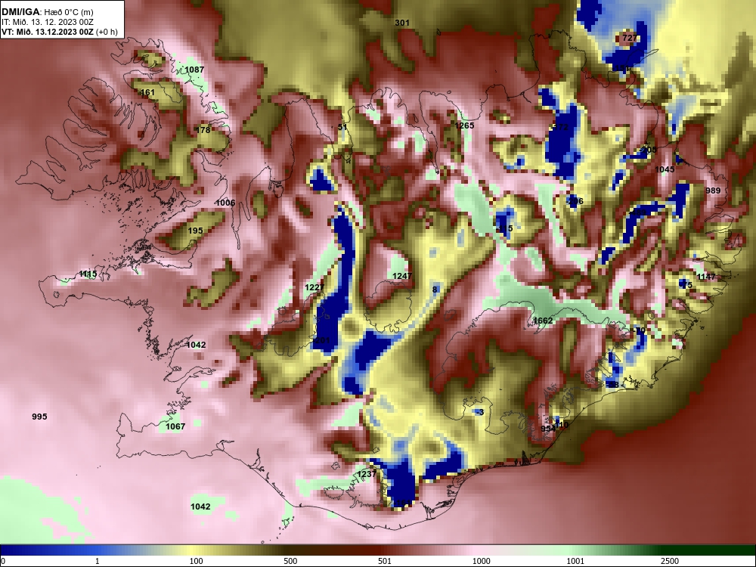Viewport: 756px width, 567px height.
Task: Click the header text "DMI/IGA: Hæð 0°C (m)"
Action: 47,12
